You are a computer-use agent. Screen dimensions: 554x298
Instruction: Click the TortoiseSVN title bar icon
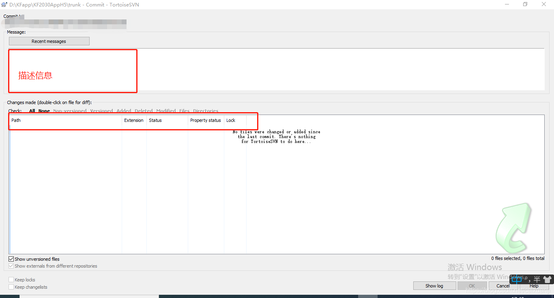[4, 4]
